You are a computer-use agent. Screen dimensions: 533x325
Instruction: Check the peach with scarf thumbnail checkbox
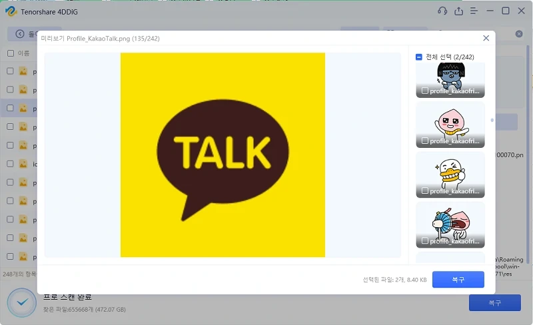pos(424,141)
